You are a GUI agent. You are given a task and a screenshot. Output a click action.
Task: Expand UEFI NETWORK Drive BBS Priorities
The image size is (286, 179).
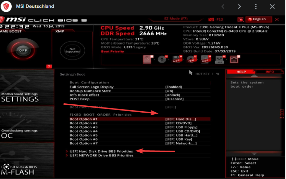coord(101,155)
